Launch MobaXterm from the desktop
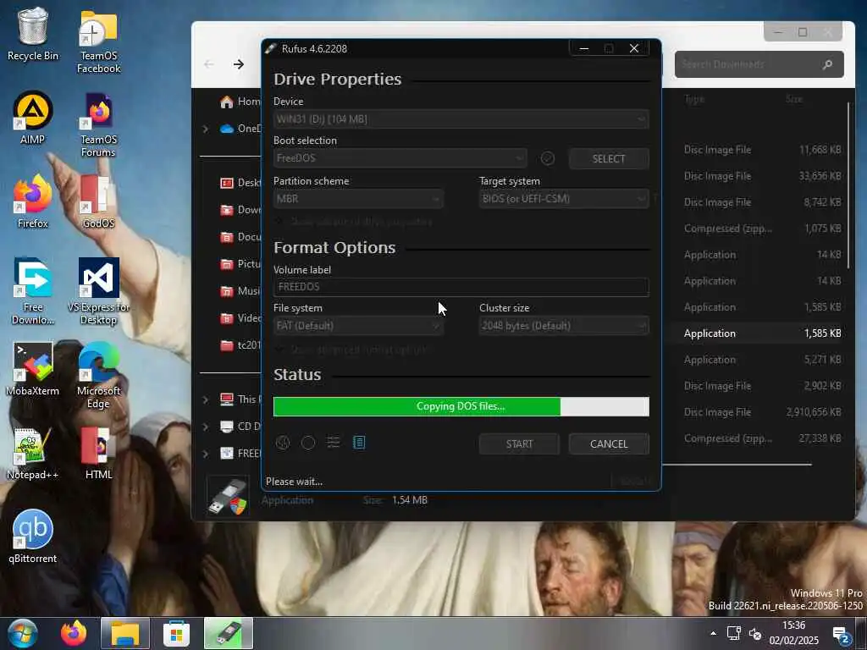This screenshot has height=650, width=867. pos(33,369)
